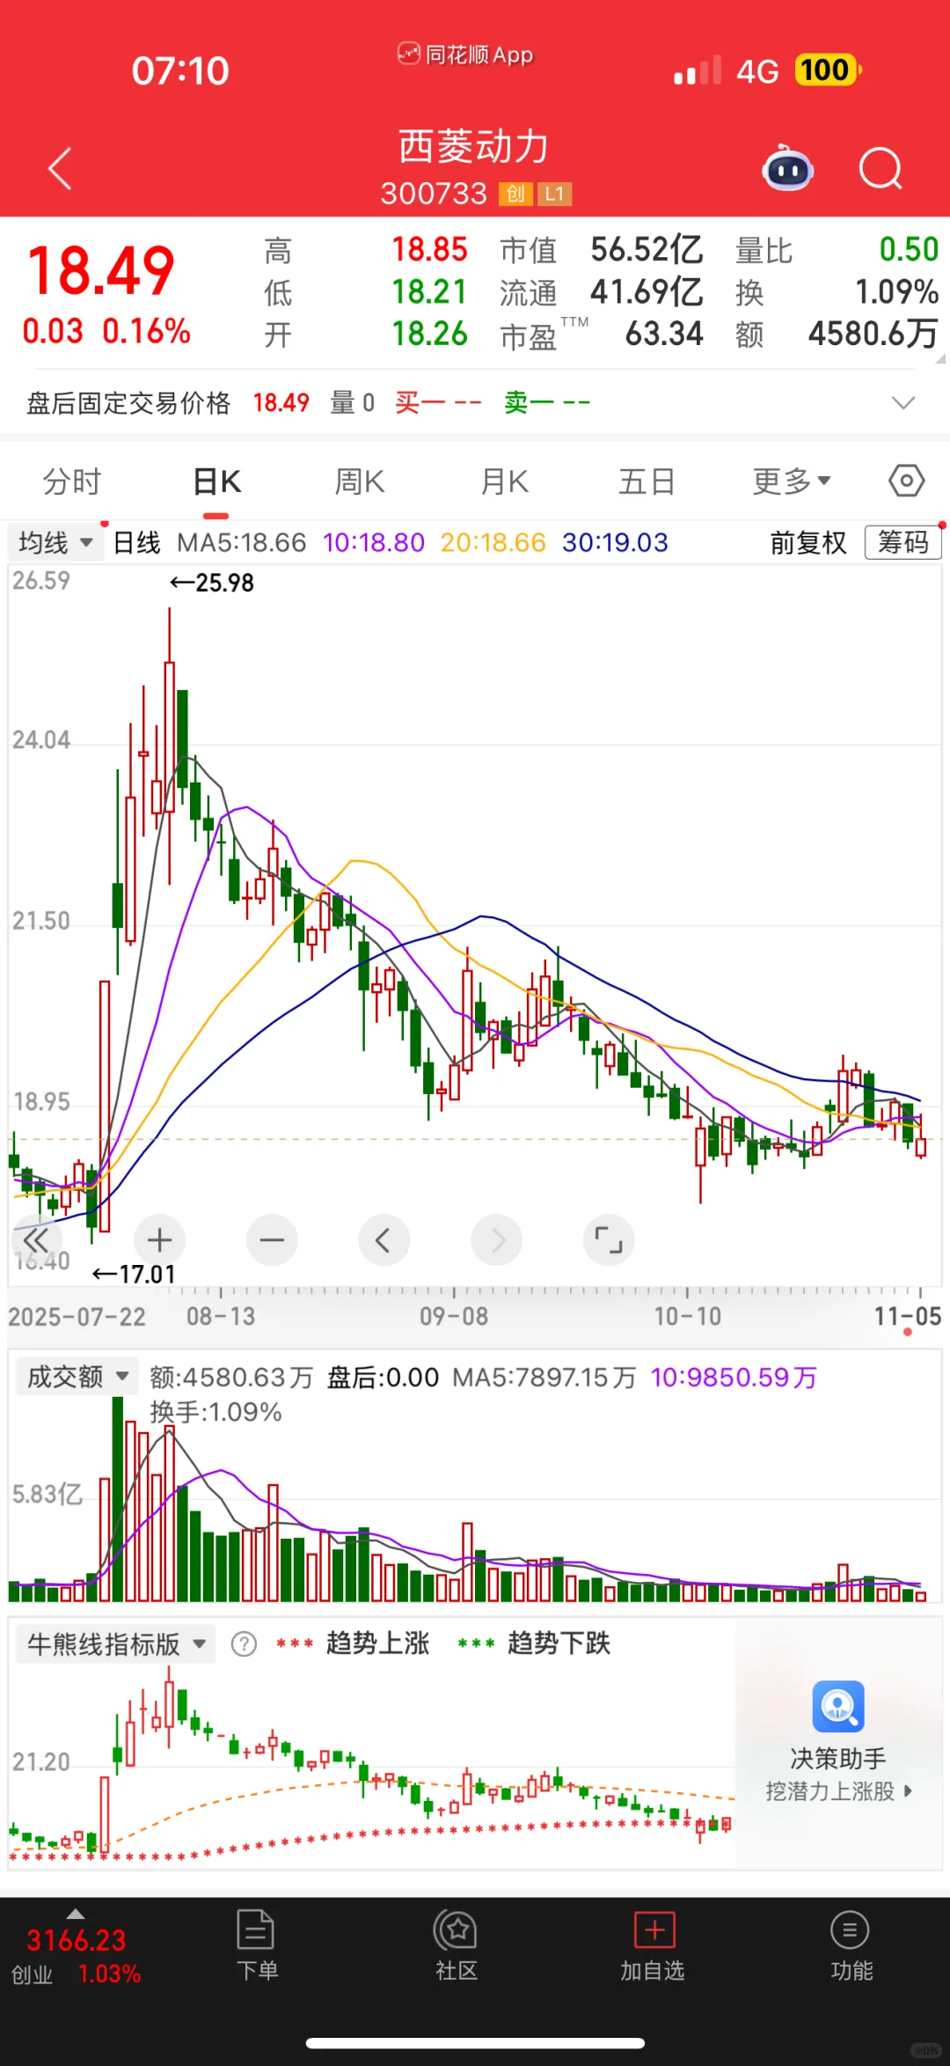Tap 低 18.21 low price

point(429,291)
